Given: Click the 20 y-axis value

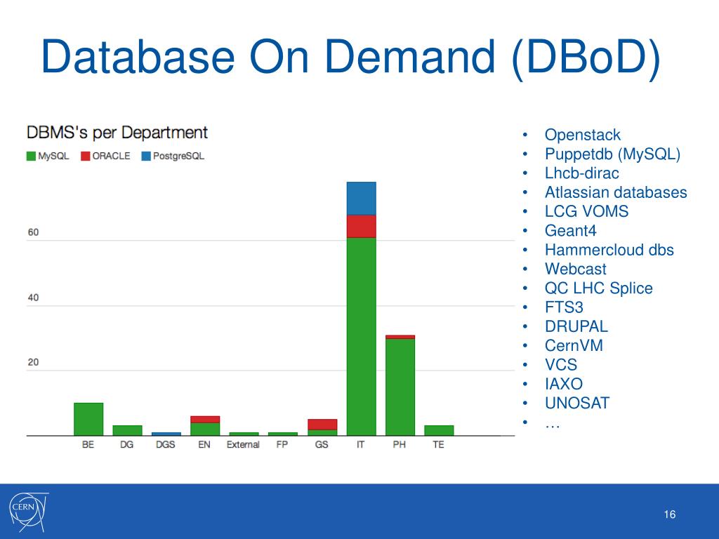Looking at the screenshot, I should (x=33, y=362).
